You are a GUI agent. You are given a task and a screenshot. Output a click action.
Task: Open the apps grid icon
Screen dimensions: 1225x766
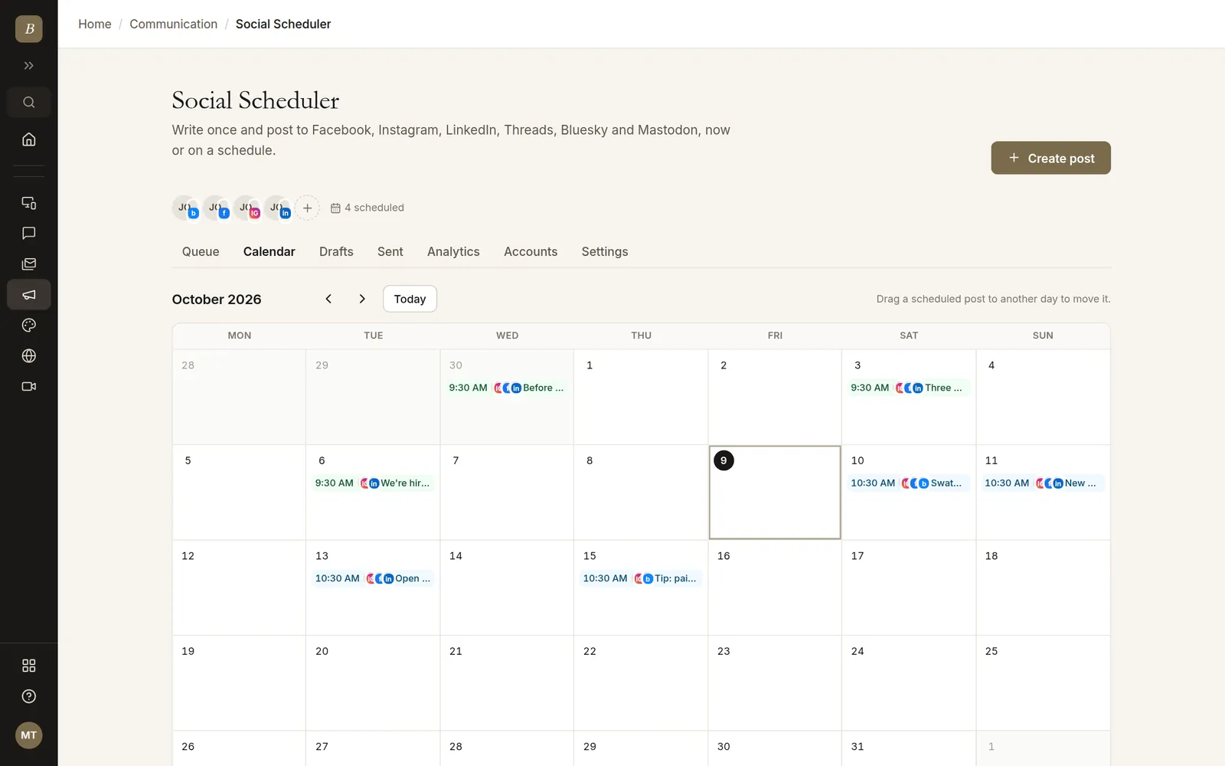[x=29, y=666]
